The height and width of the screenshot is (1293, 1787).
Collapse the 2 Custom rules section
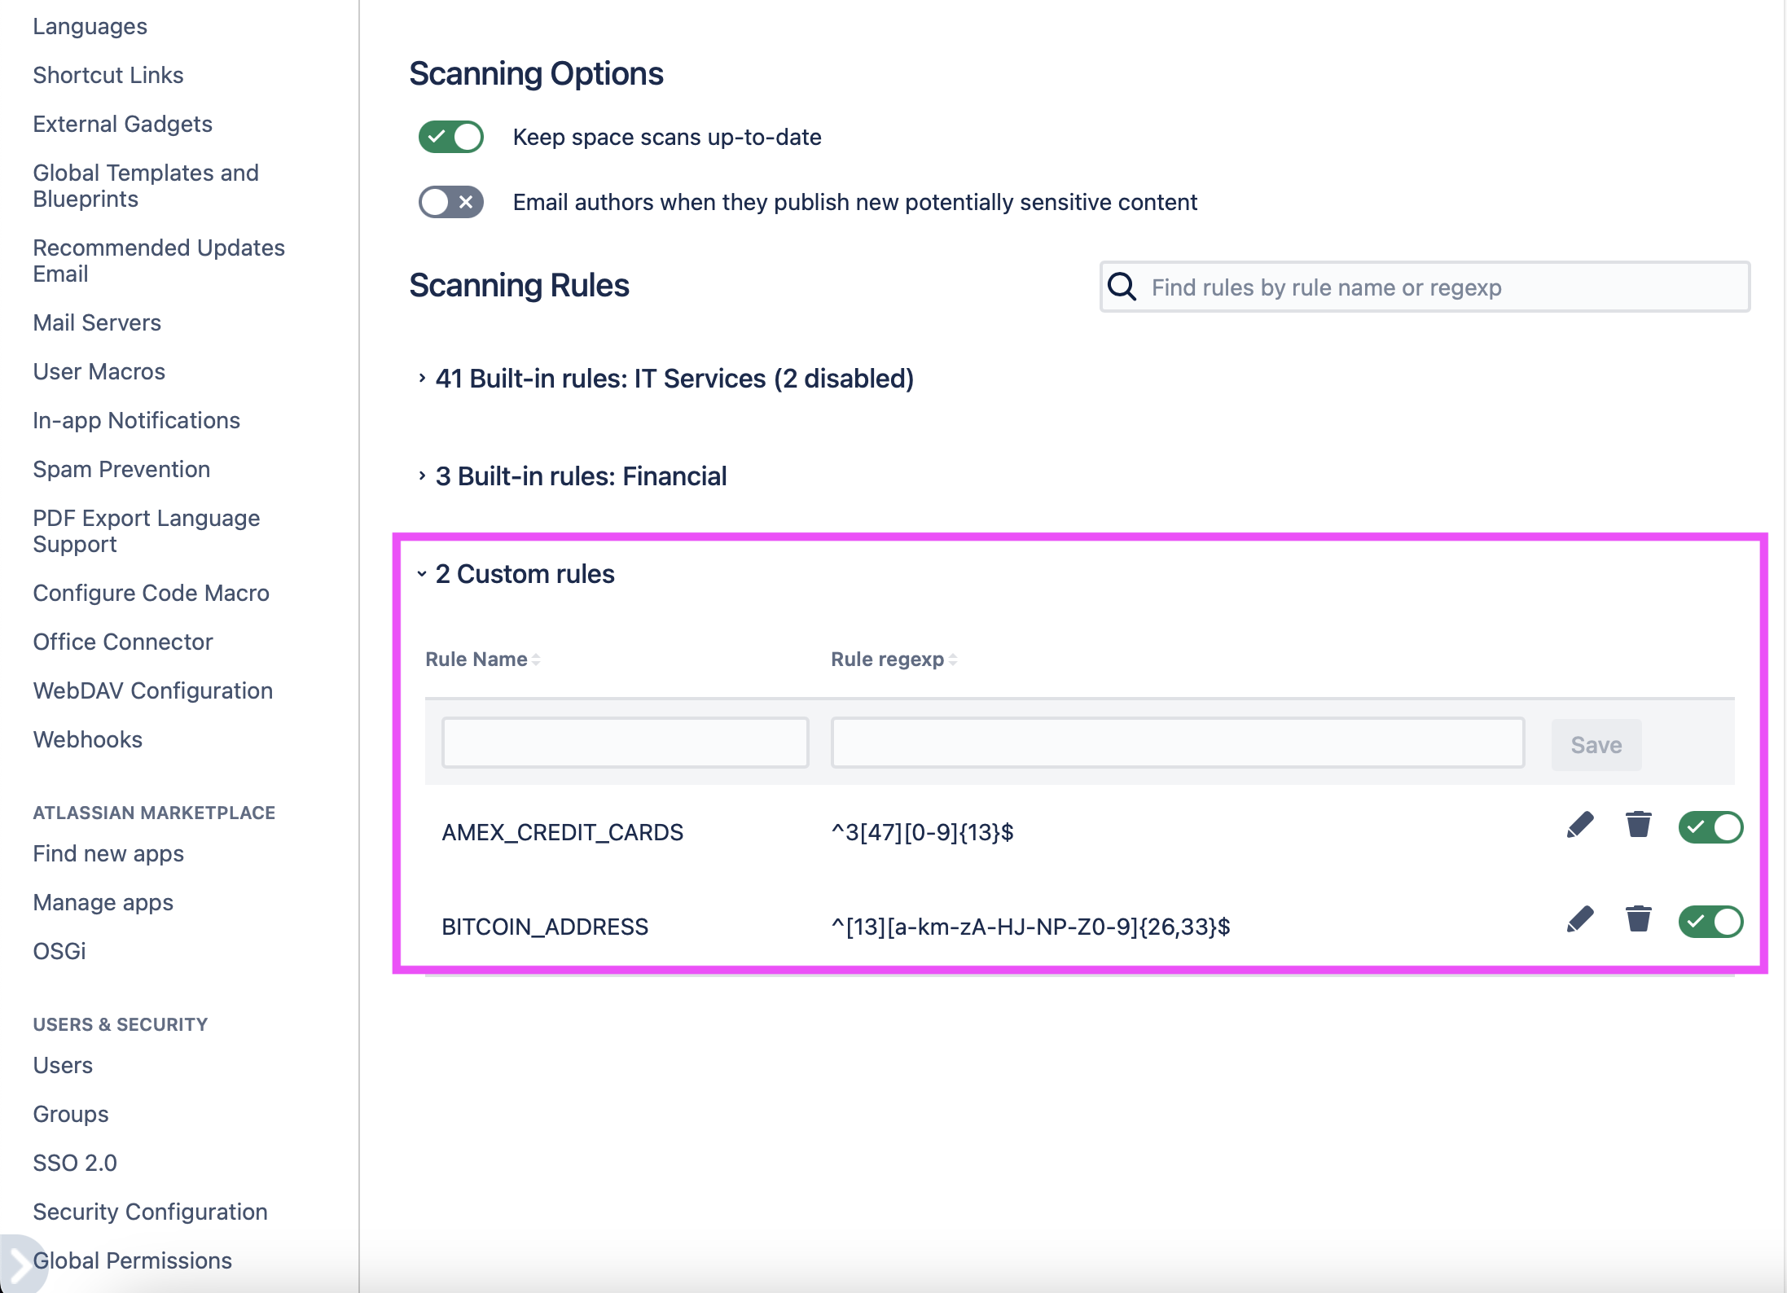point(421,573)
